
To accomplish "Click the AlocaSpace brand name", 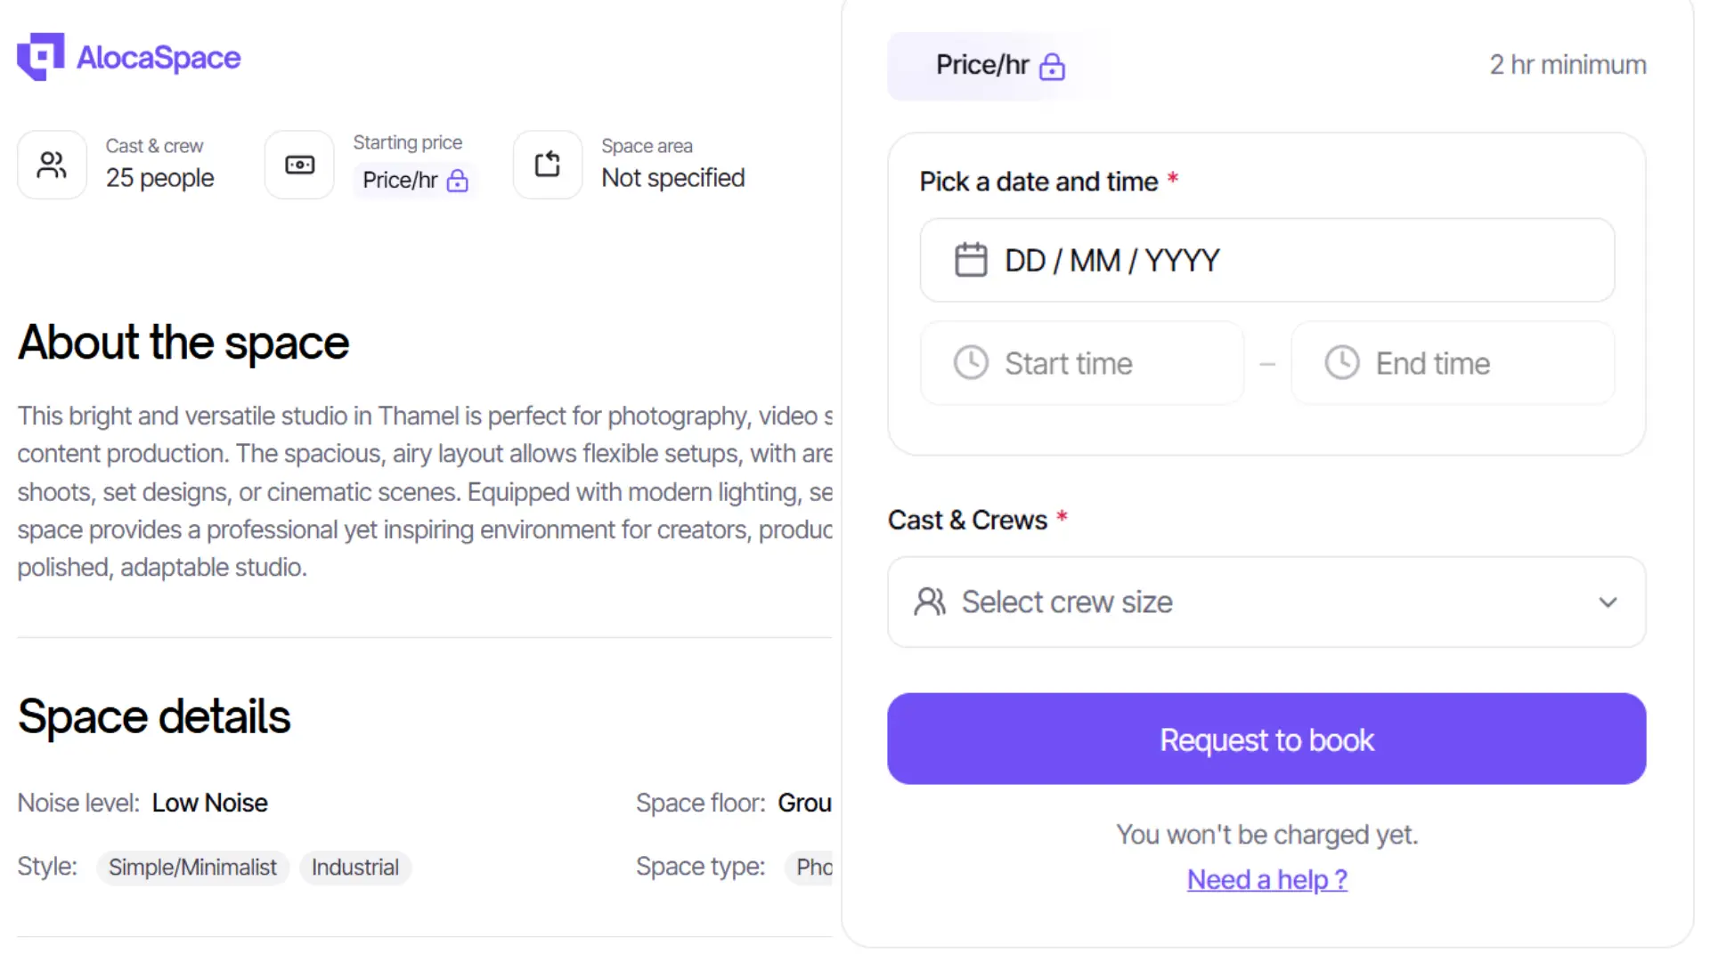I will (159, 58).
